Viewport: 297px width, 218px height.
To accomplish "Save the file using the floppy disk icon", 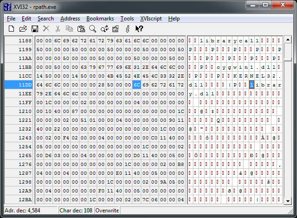I will point(35,29).
